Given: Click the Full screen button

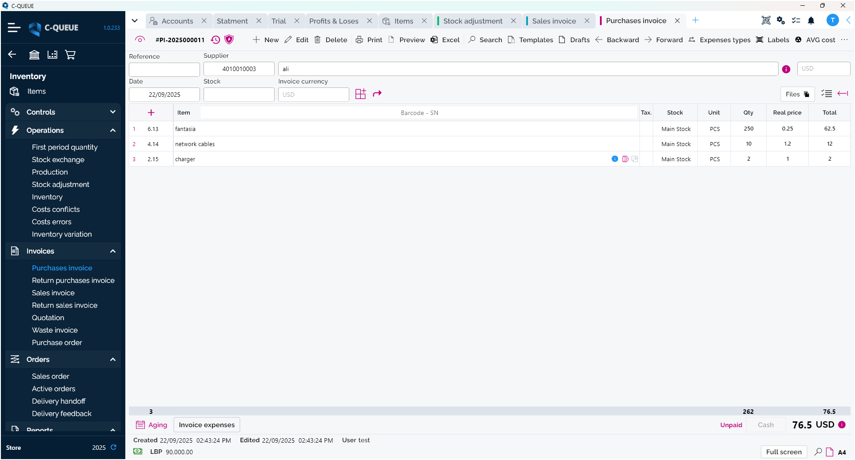Looking at the screenshot, I should tap(783, 452).
